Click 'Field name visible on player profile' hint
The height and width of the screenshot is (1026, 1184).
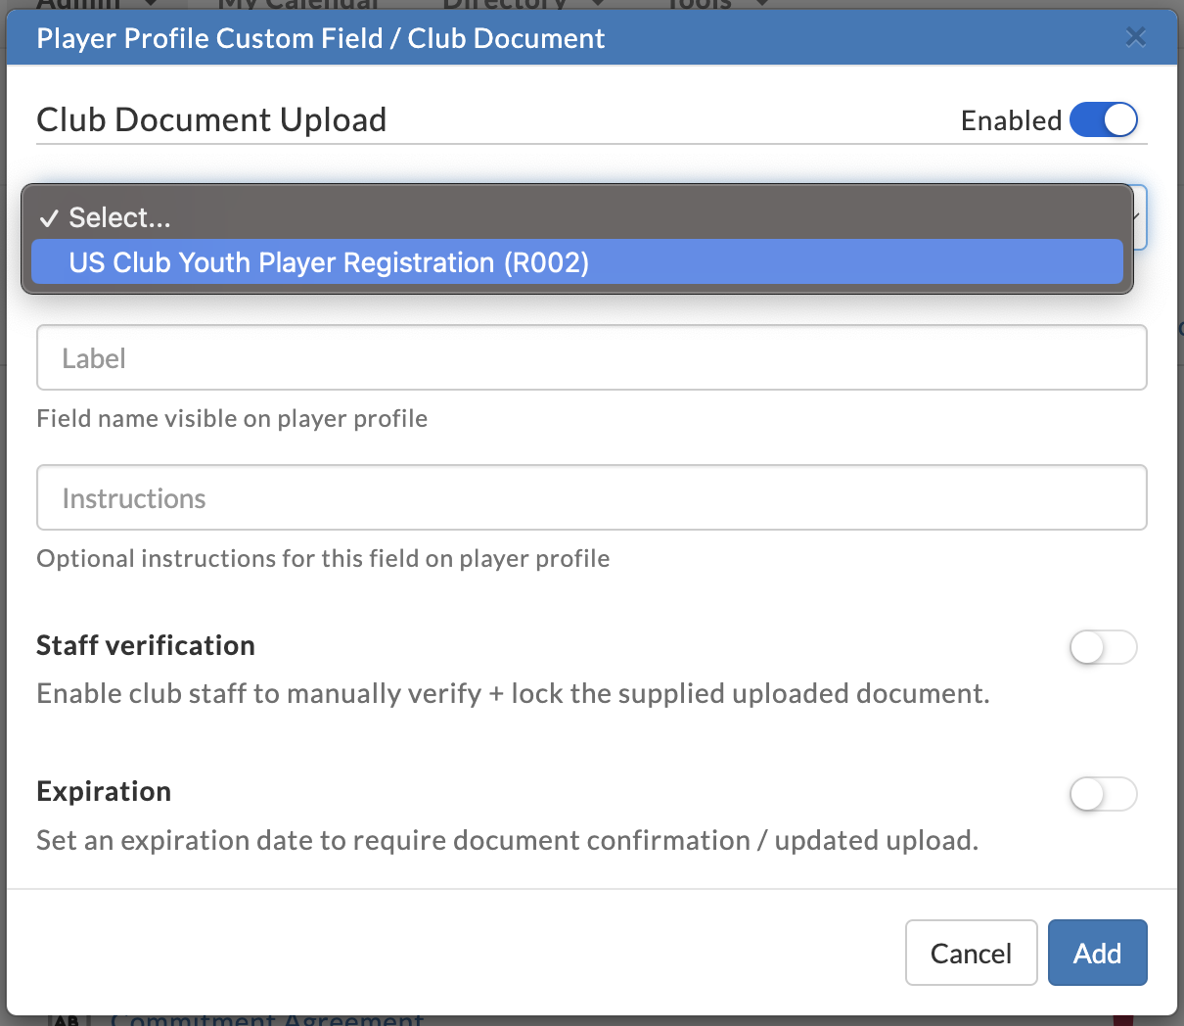pyautogui.click(x=232, y=418)
